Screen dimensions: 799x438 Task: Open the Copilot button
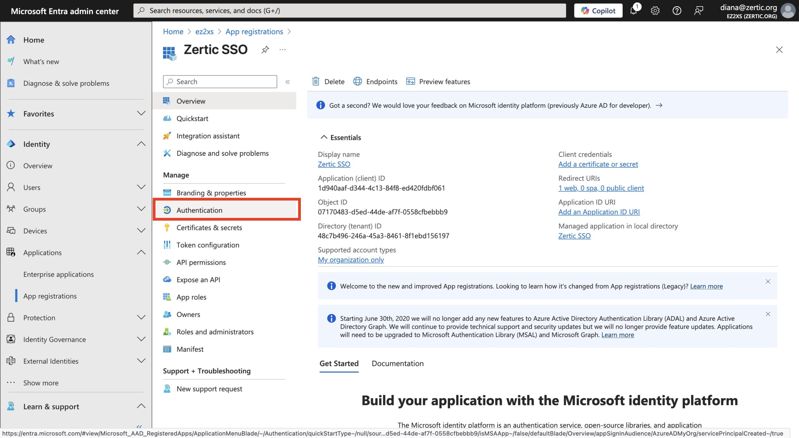(598, 11)
